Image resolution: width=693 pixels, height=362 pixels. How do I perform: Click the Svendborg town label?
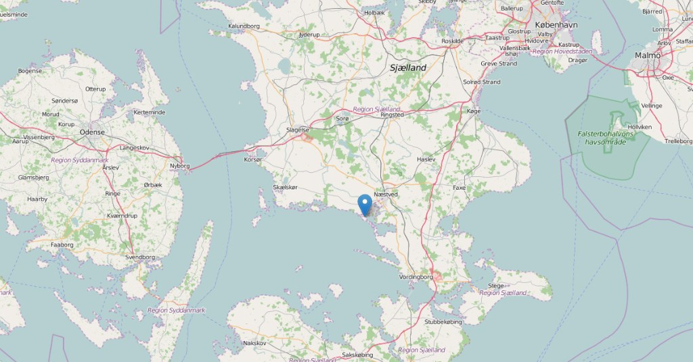tap(140, 257)
